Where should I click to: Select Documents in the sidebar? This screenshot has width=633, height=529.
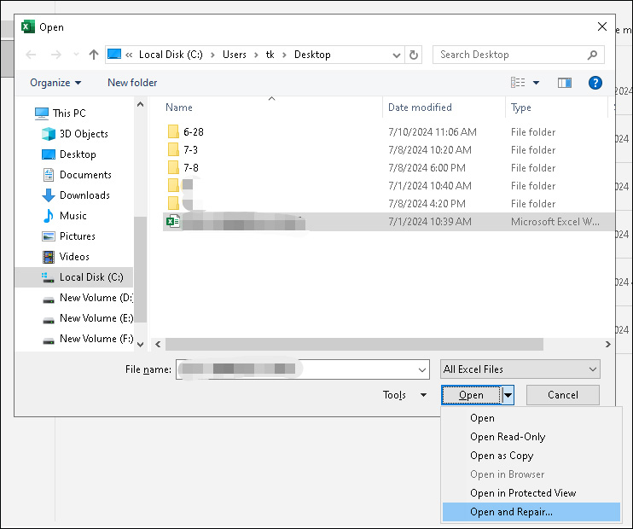77,175
